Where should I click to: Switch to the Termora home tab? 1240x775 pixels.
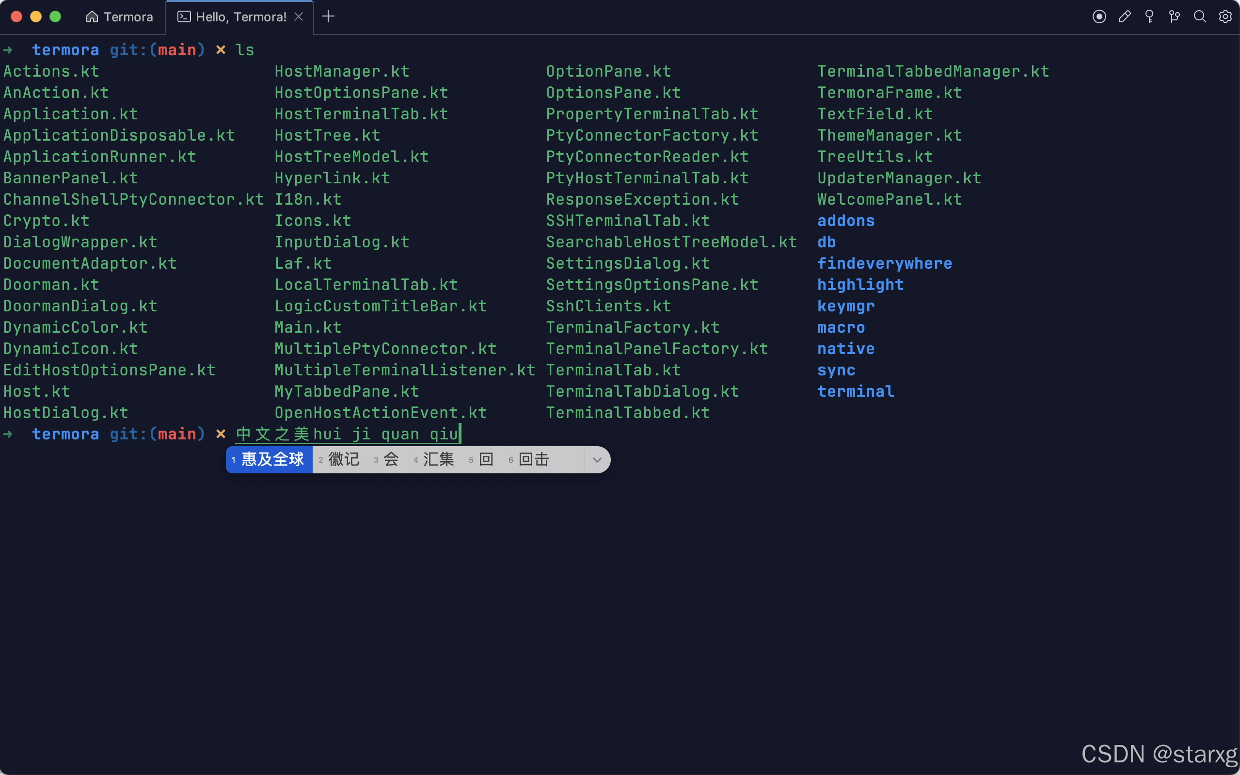pos(119,17)
